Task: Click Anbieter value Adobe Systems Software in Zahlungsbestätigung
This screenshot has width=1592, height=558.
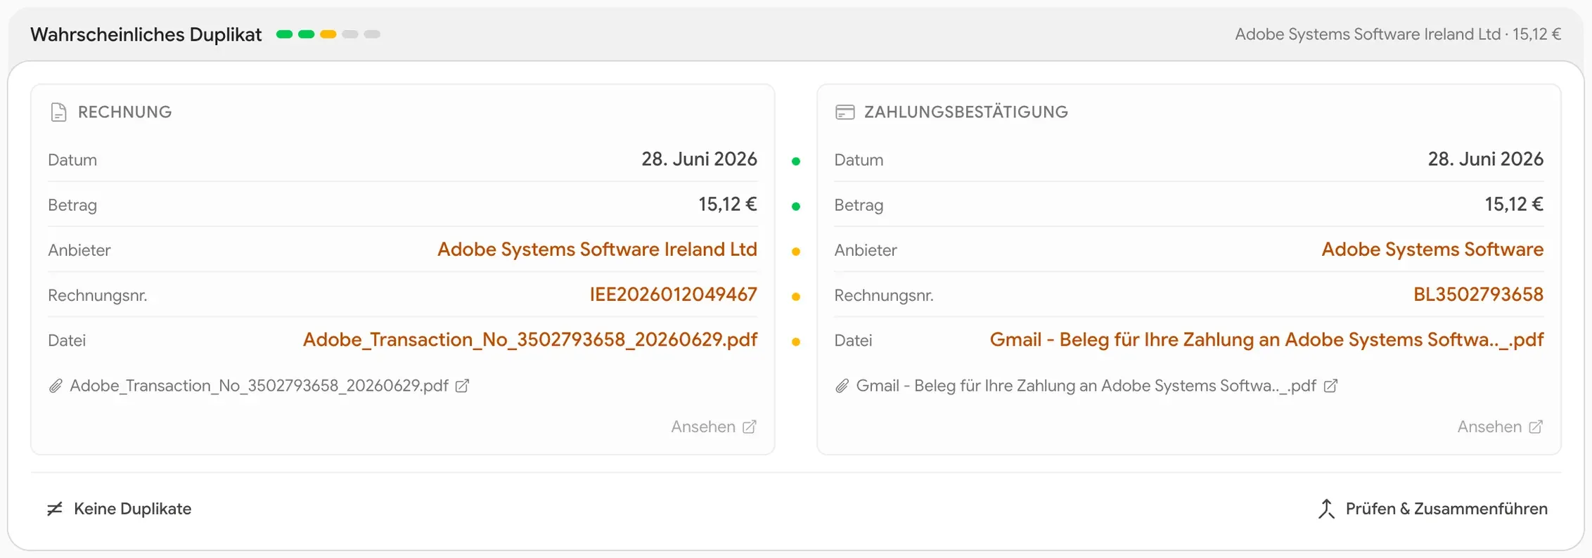Action: 1432,249
